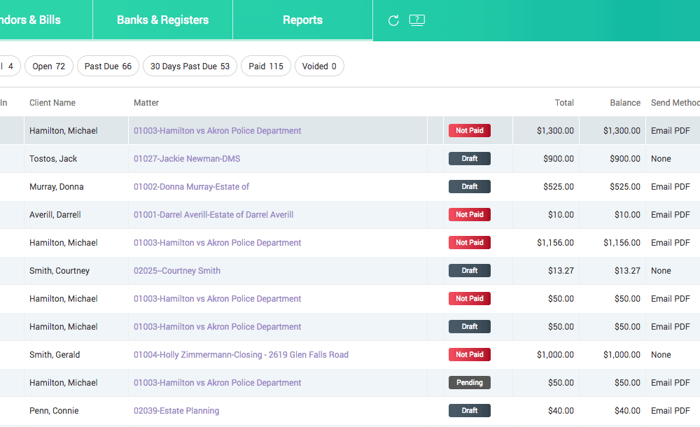700x427 pixels.
Task: Select client name Tostos, Jack
Action: [53, 159]
